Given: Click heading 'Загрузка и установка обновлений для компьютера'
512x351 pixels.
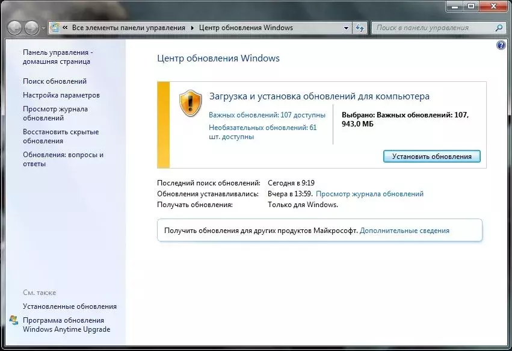Looking at the screenshot, I should pyautogui.click(x=319, y=96).
